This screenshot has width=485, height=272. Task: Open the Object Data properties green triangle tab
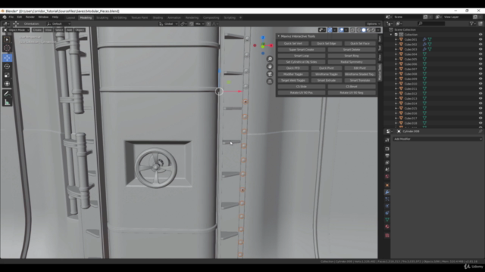[387, 220]
